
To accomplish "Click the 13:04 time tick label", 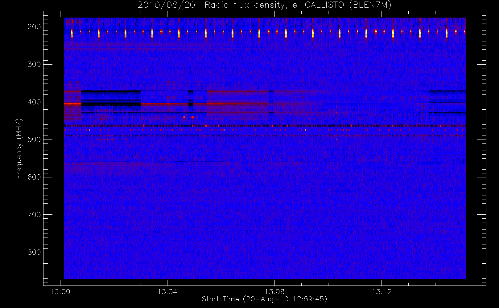I will click(x=167, y=292).
